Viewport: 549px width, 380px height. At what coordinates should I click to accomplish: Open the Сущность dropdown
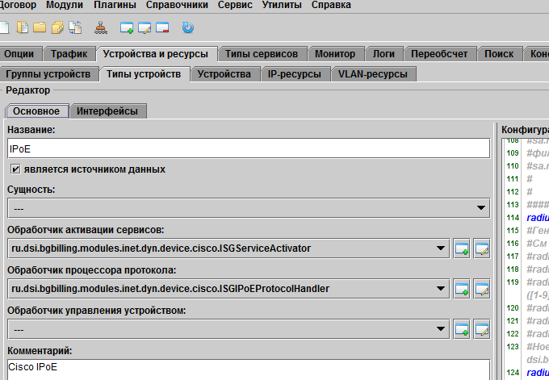point(249,208)
